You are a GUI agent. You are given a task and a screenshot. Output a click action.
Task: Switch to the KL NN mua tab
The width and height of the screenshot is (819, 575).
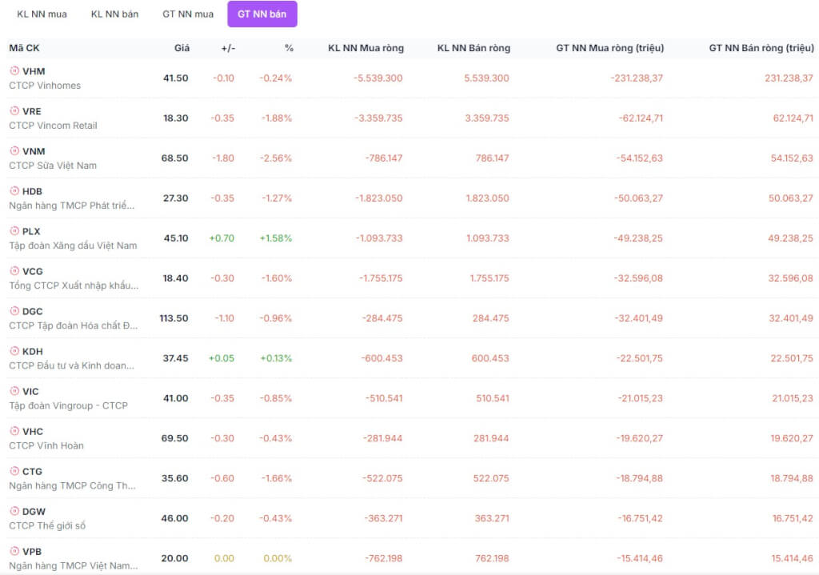tap(42, 14)
